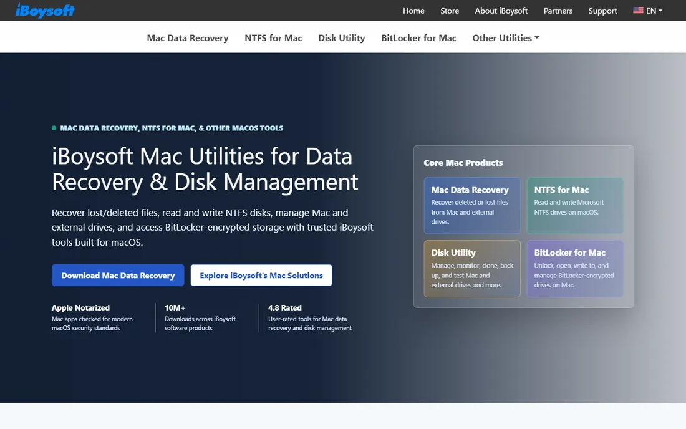Click 'User-rated tools for Mac data' text

click(307, 319)
